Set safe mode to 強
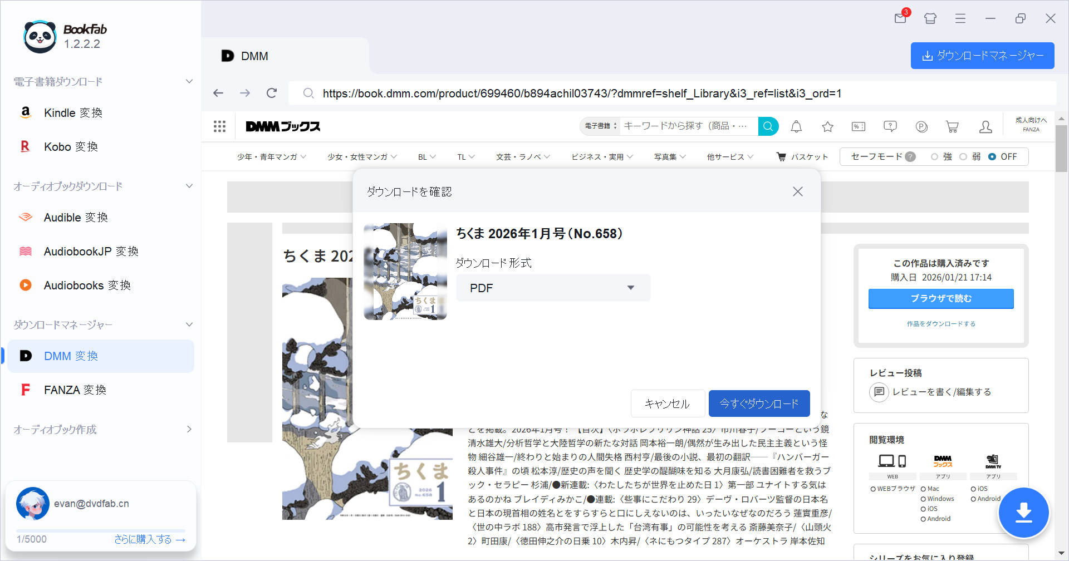This screenshot has height=561, width=1069. (x=935, y=156)
